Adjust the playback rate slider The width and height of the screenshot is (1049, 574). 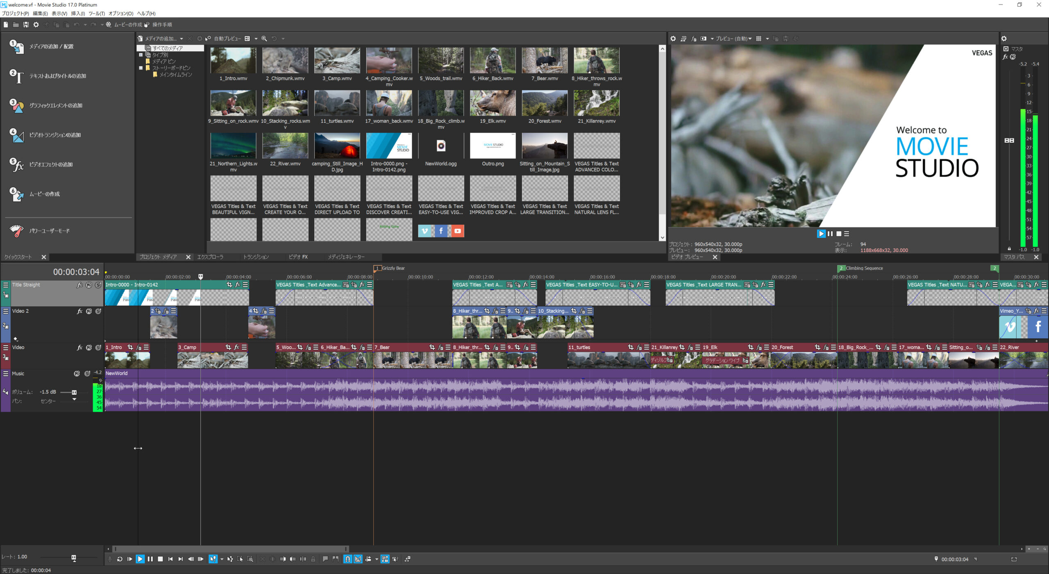74,558
